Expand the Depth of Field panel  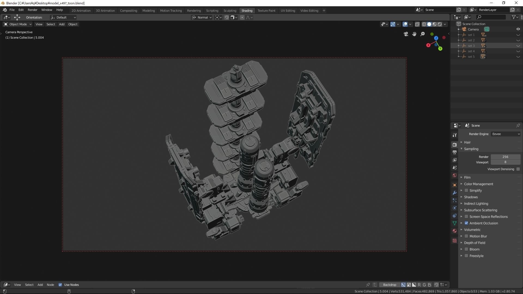pyautogui.click(x=461, y=243)
